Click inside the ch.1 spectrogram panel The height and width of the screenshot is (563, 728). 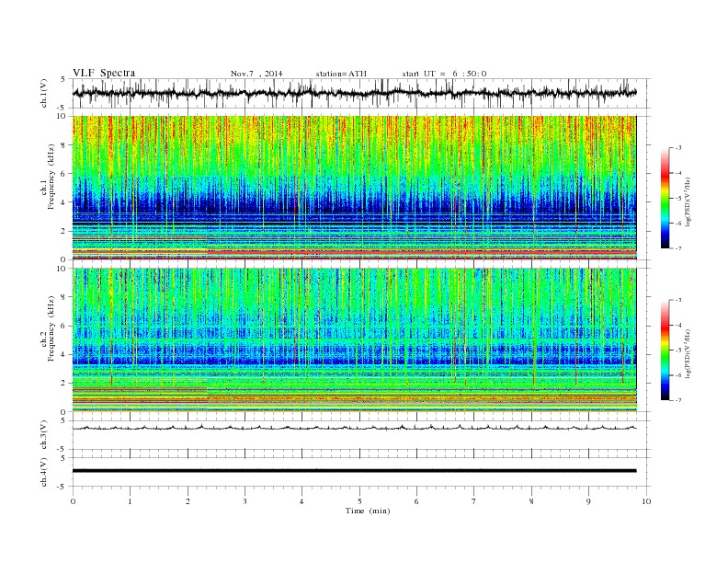[x=354, y=188]
